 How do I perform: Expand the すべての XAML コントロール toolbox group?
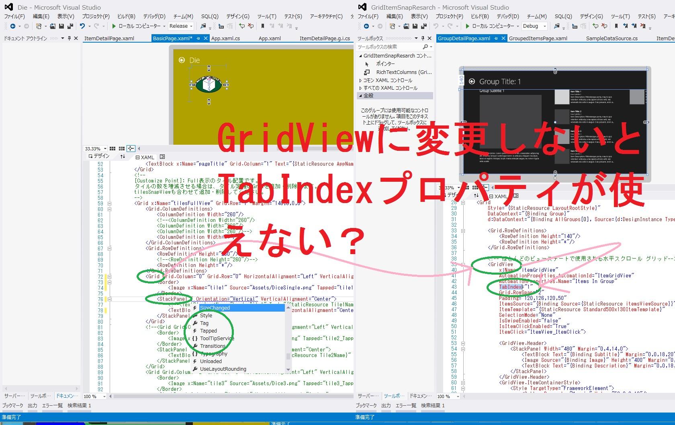360,88
